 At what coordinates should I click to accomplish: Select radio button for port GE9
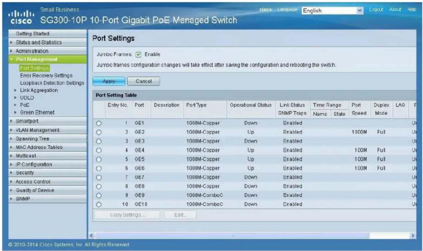click(99, 195)
